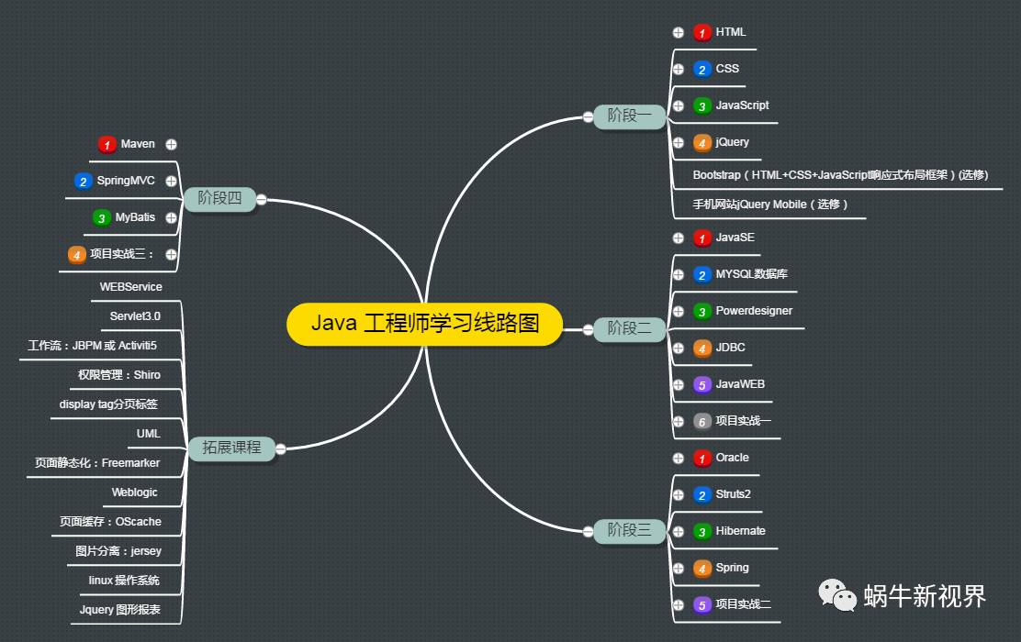This screenshot has width=1021, height=642.
Task: Click the blue priority 2 icon beside MYSQL数据库
Action: [x=701, y=275]
